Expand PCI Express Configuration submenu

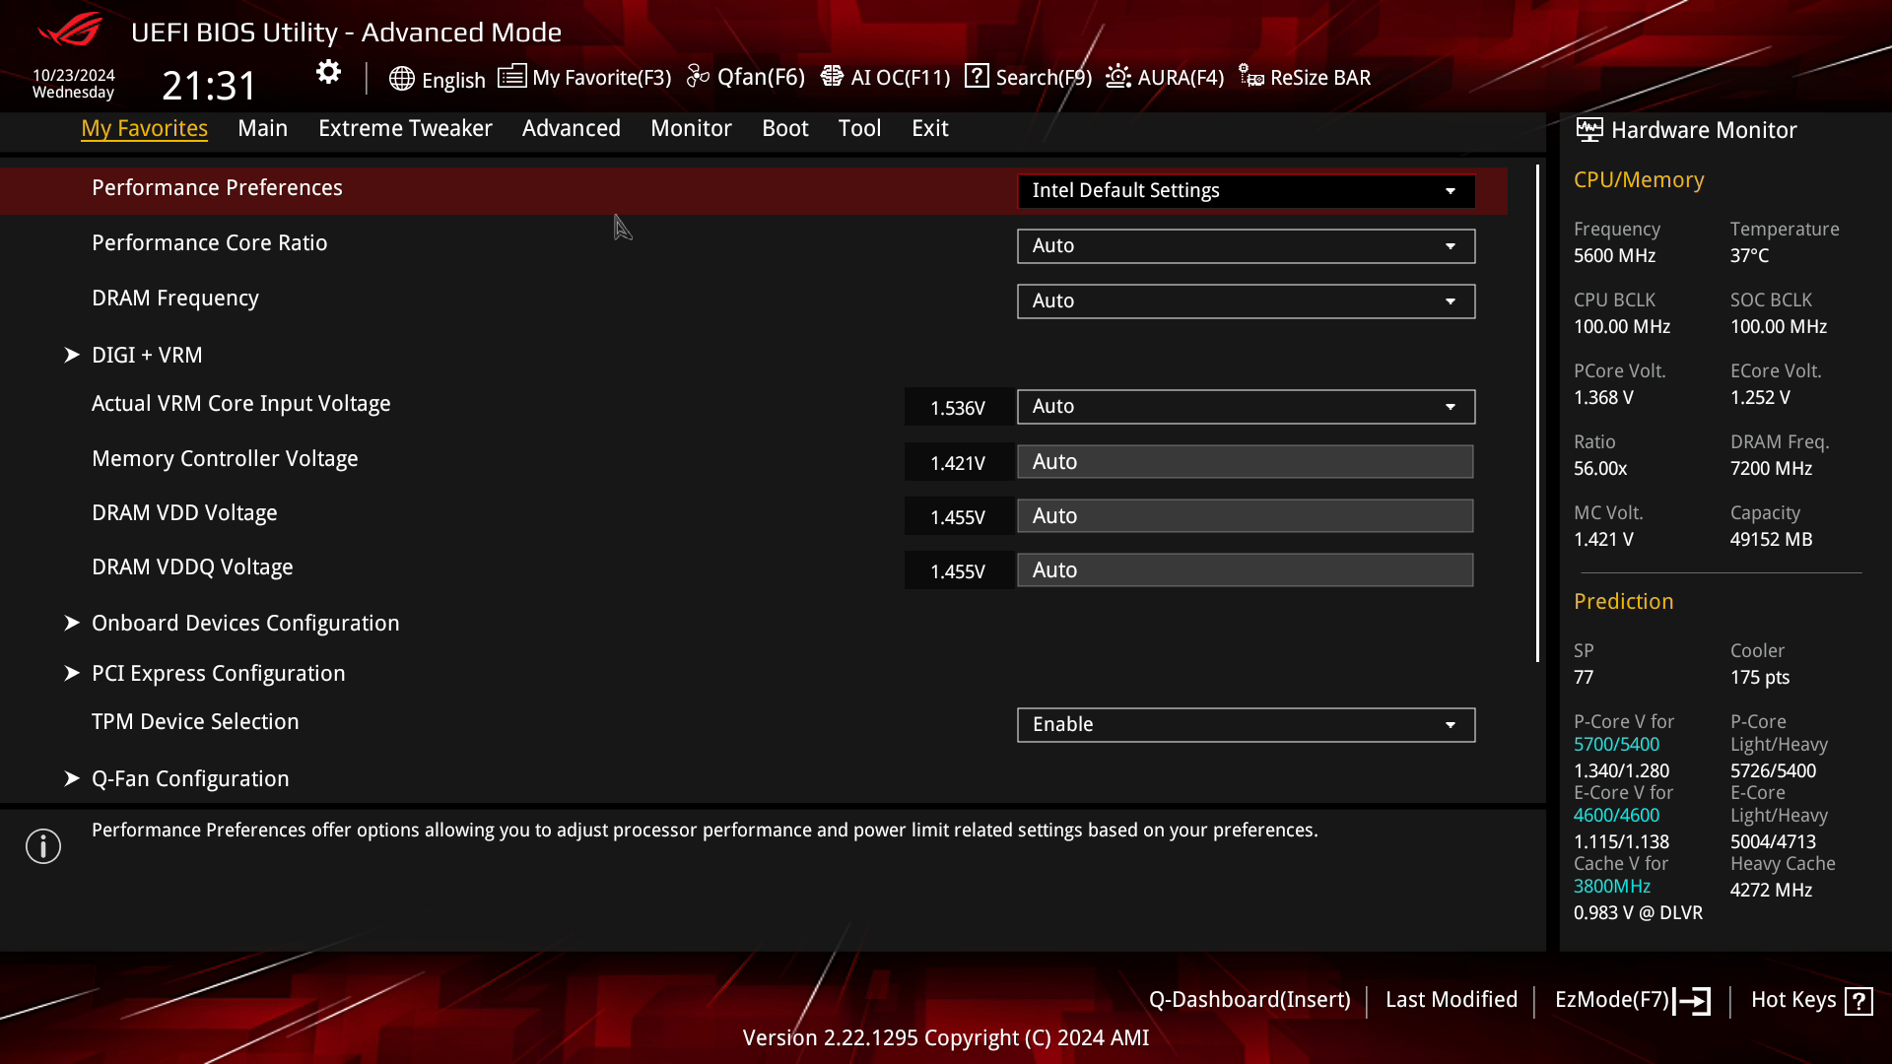(219, 673)
